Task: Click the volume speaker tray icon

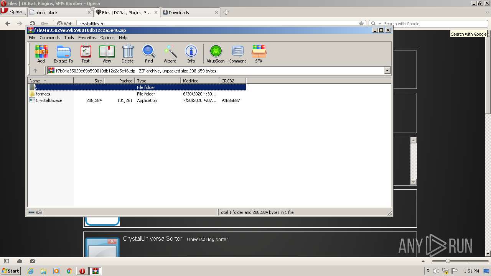Action: (x=436, y=271)
